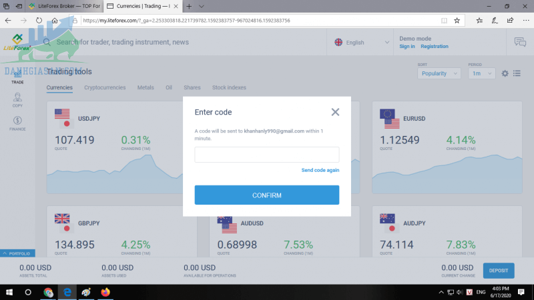Select the Currencies tab
This screenshot has width=534, height=300.
coord(59,87)
